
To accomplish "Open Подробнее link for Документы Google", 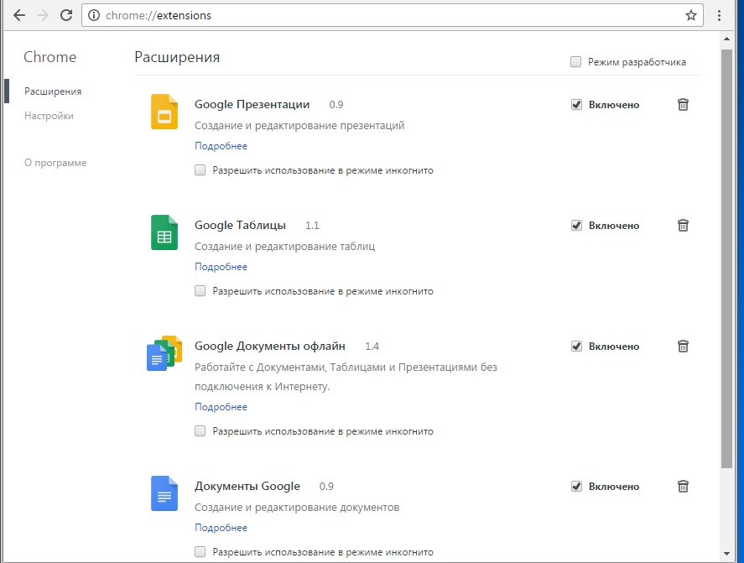I will tap(221, 528).
